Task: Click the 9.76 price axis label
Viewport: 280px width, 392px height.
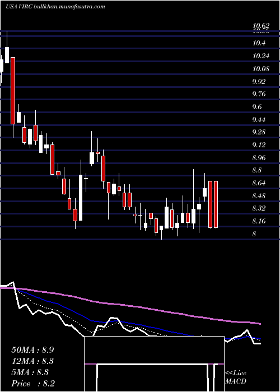Action: [x=259, y=94]
